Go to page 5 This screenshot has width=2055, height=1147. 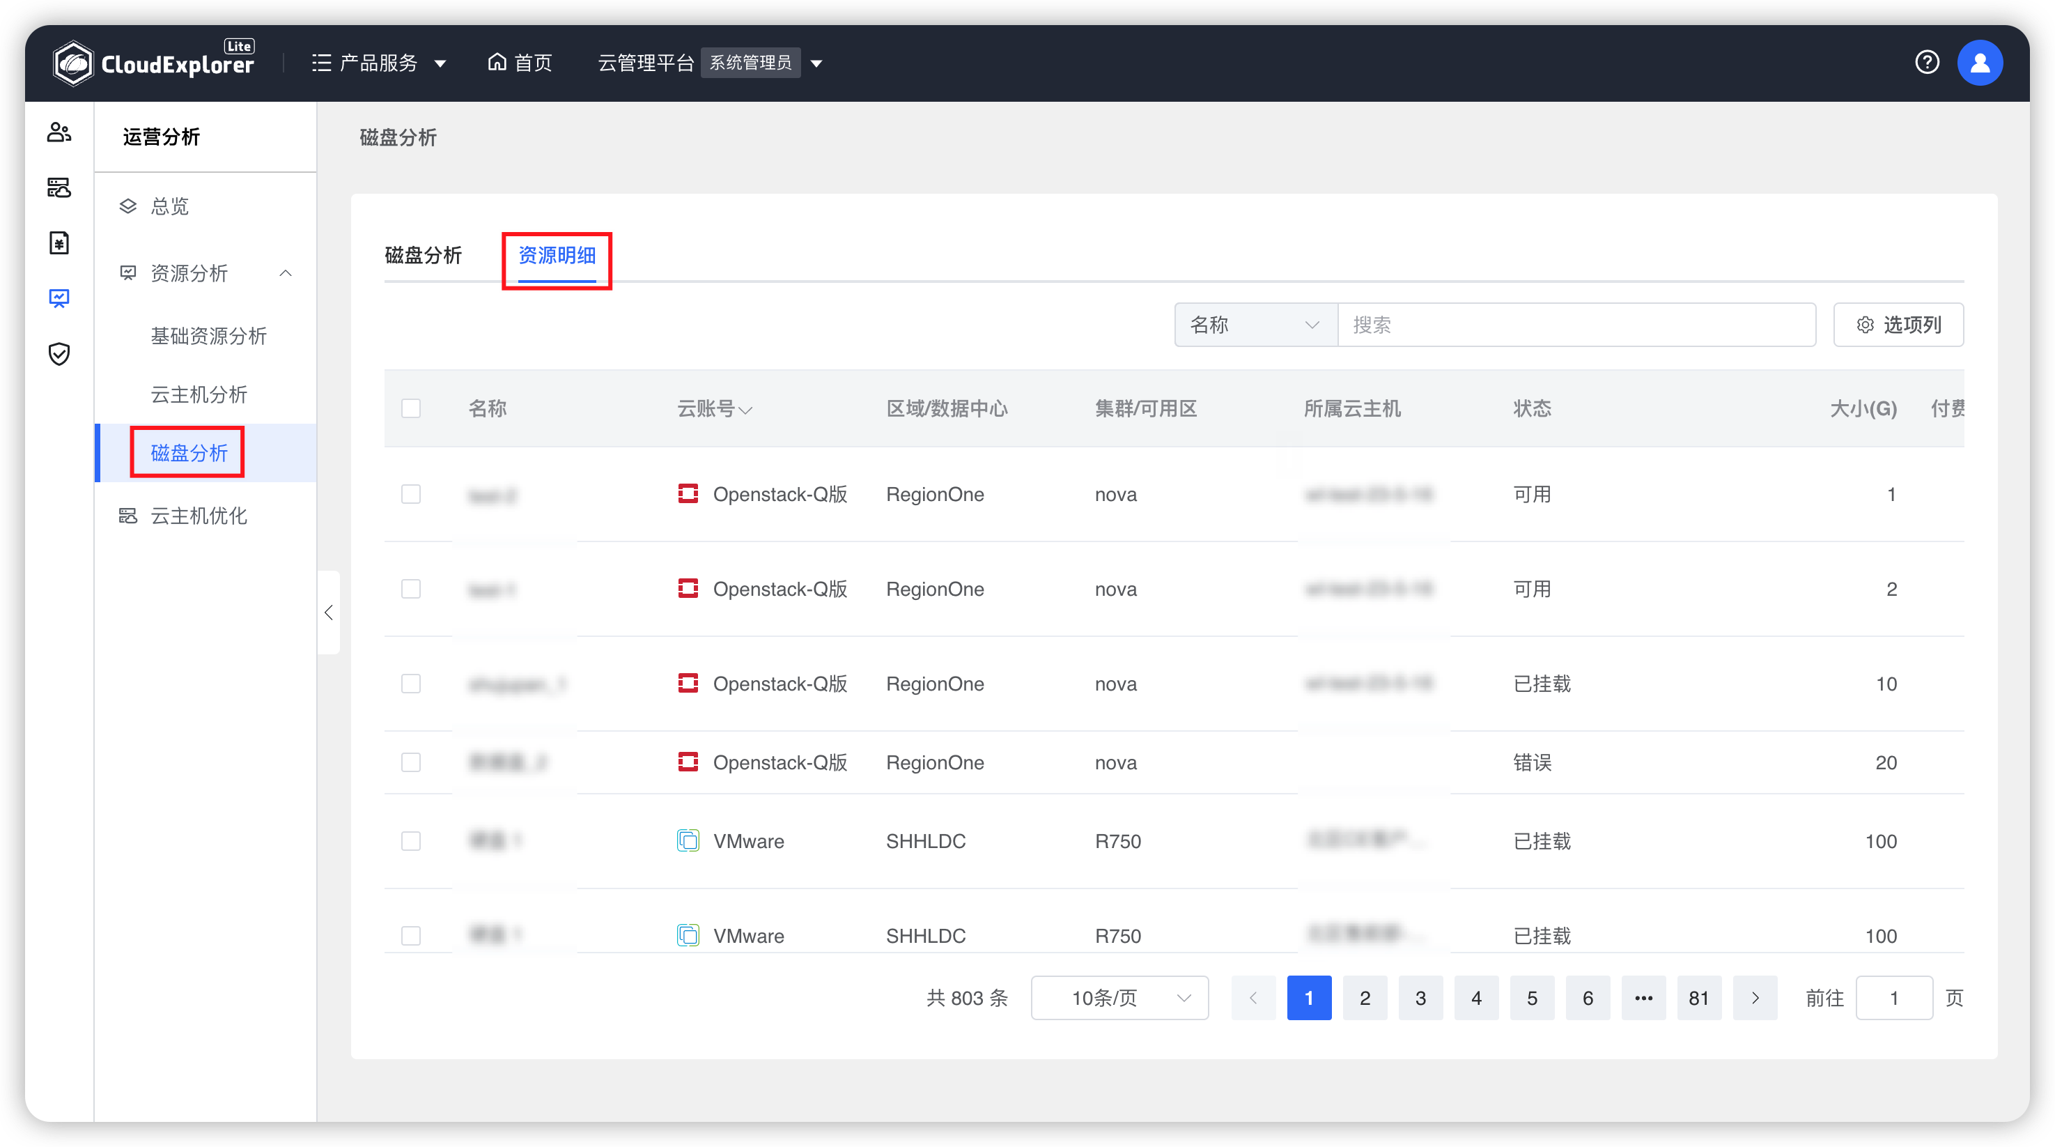pyautogui.click(x=1532, y=998)
